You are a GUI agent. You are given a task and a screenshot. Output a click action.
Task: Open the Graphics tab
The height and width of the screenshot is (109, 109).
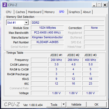click(x=74, y=12)
